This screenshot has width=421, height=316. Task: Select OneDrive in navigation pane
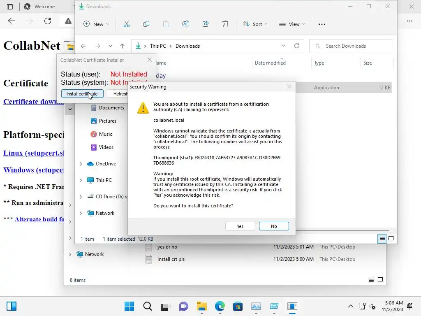pyautogui.click(x=102, y=164)
